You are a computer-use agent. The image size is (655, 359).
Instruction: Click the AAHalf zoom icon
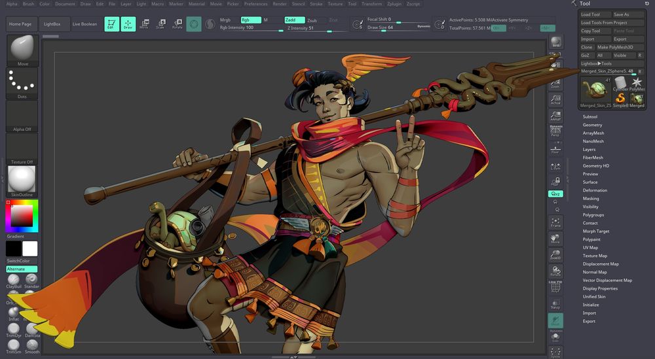click(x=555, y=116)
